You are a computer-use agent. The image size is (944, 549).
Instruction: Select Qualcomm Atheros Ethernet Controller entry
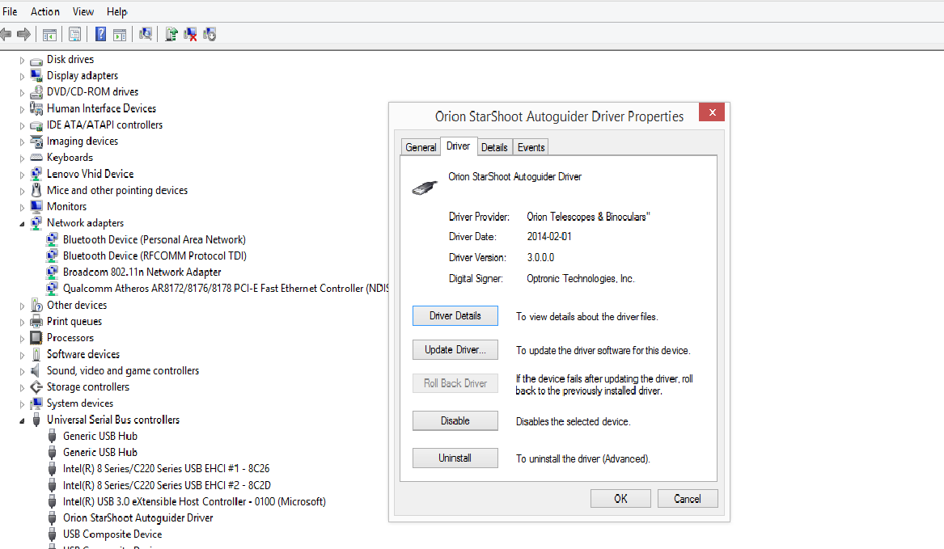point(226,289)
